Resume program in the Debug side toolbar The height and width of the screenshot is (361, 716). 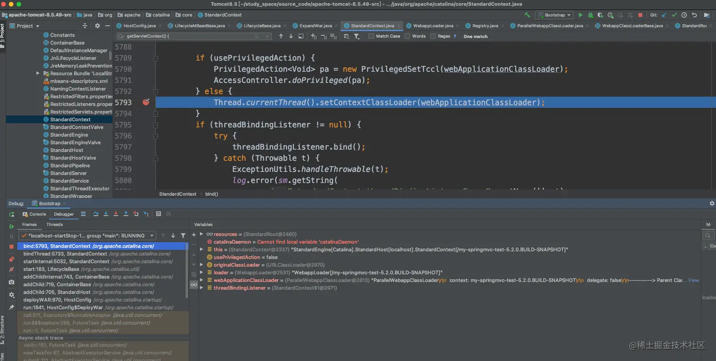pyautogui.click(x=12, y=227)
